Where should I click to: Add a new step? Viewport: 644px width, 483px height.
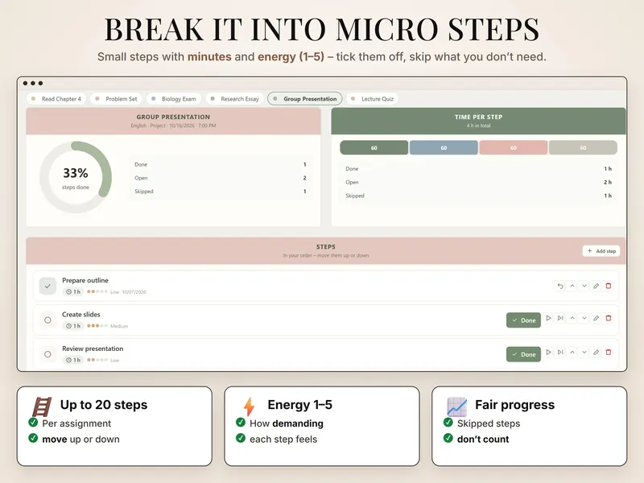[x=601, y=251]
